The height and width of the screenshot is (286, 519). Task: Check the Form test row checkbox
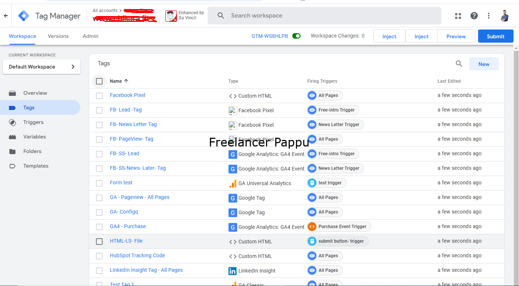pyautogui.click(x=99, y=183)
